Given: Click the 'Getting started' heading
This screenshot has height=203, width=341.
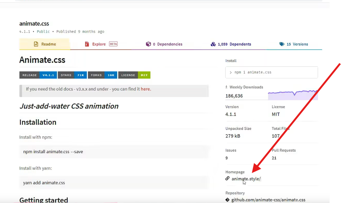Looking at the screenshot, I should tap(44, 200).
